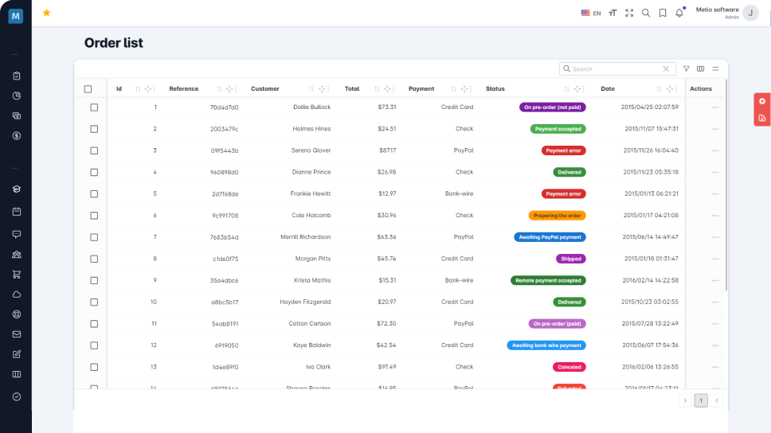Open the EN language selector
Screen dimensions: 771x433
[591, 14]
